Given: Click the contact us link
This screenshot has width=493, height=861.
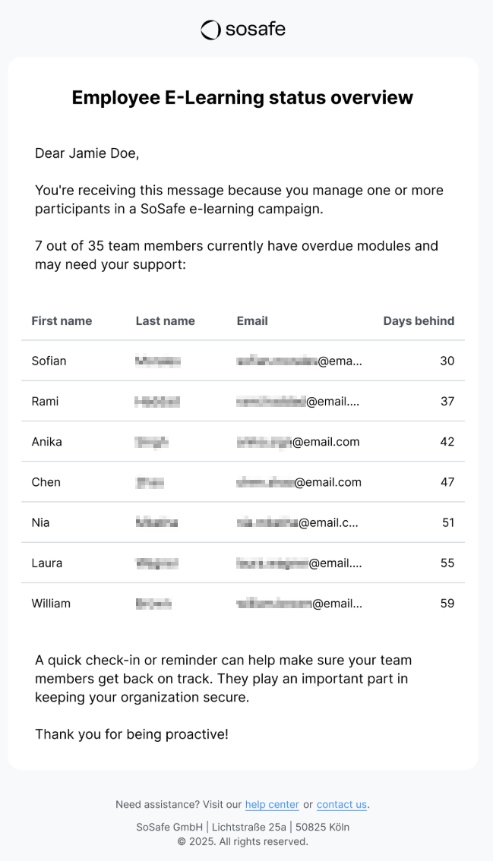Looking at the screenshot, I should tap(342, 805).
